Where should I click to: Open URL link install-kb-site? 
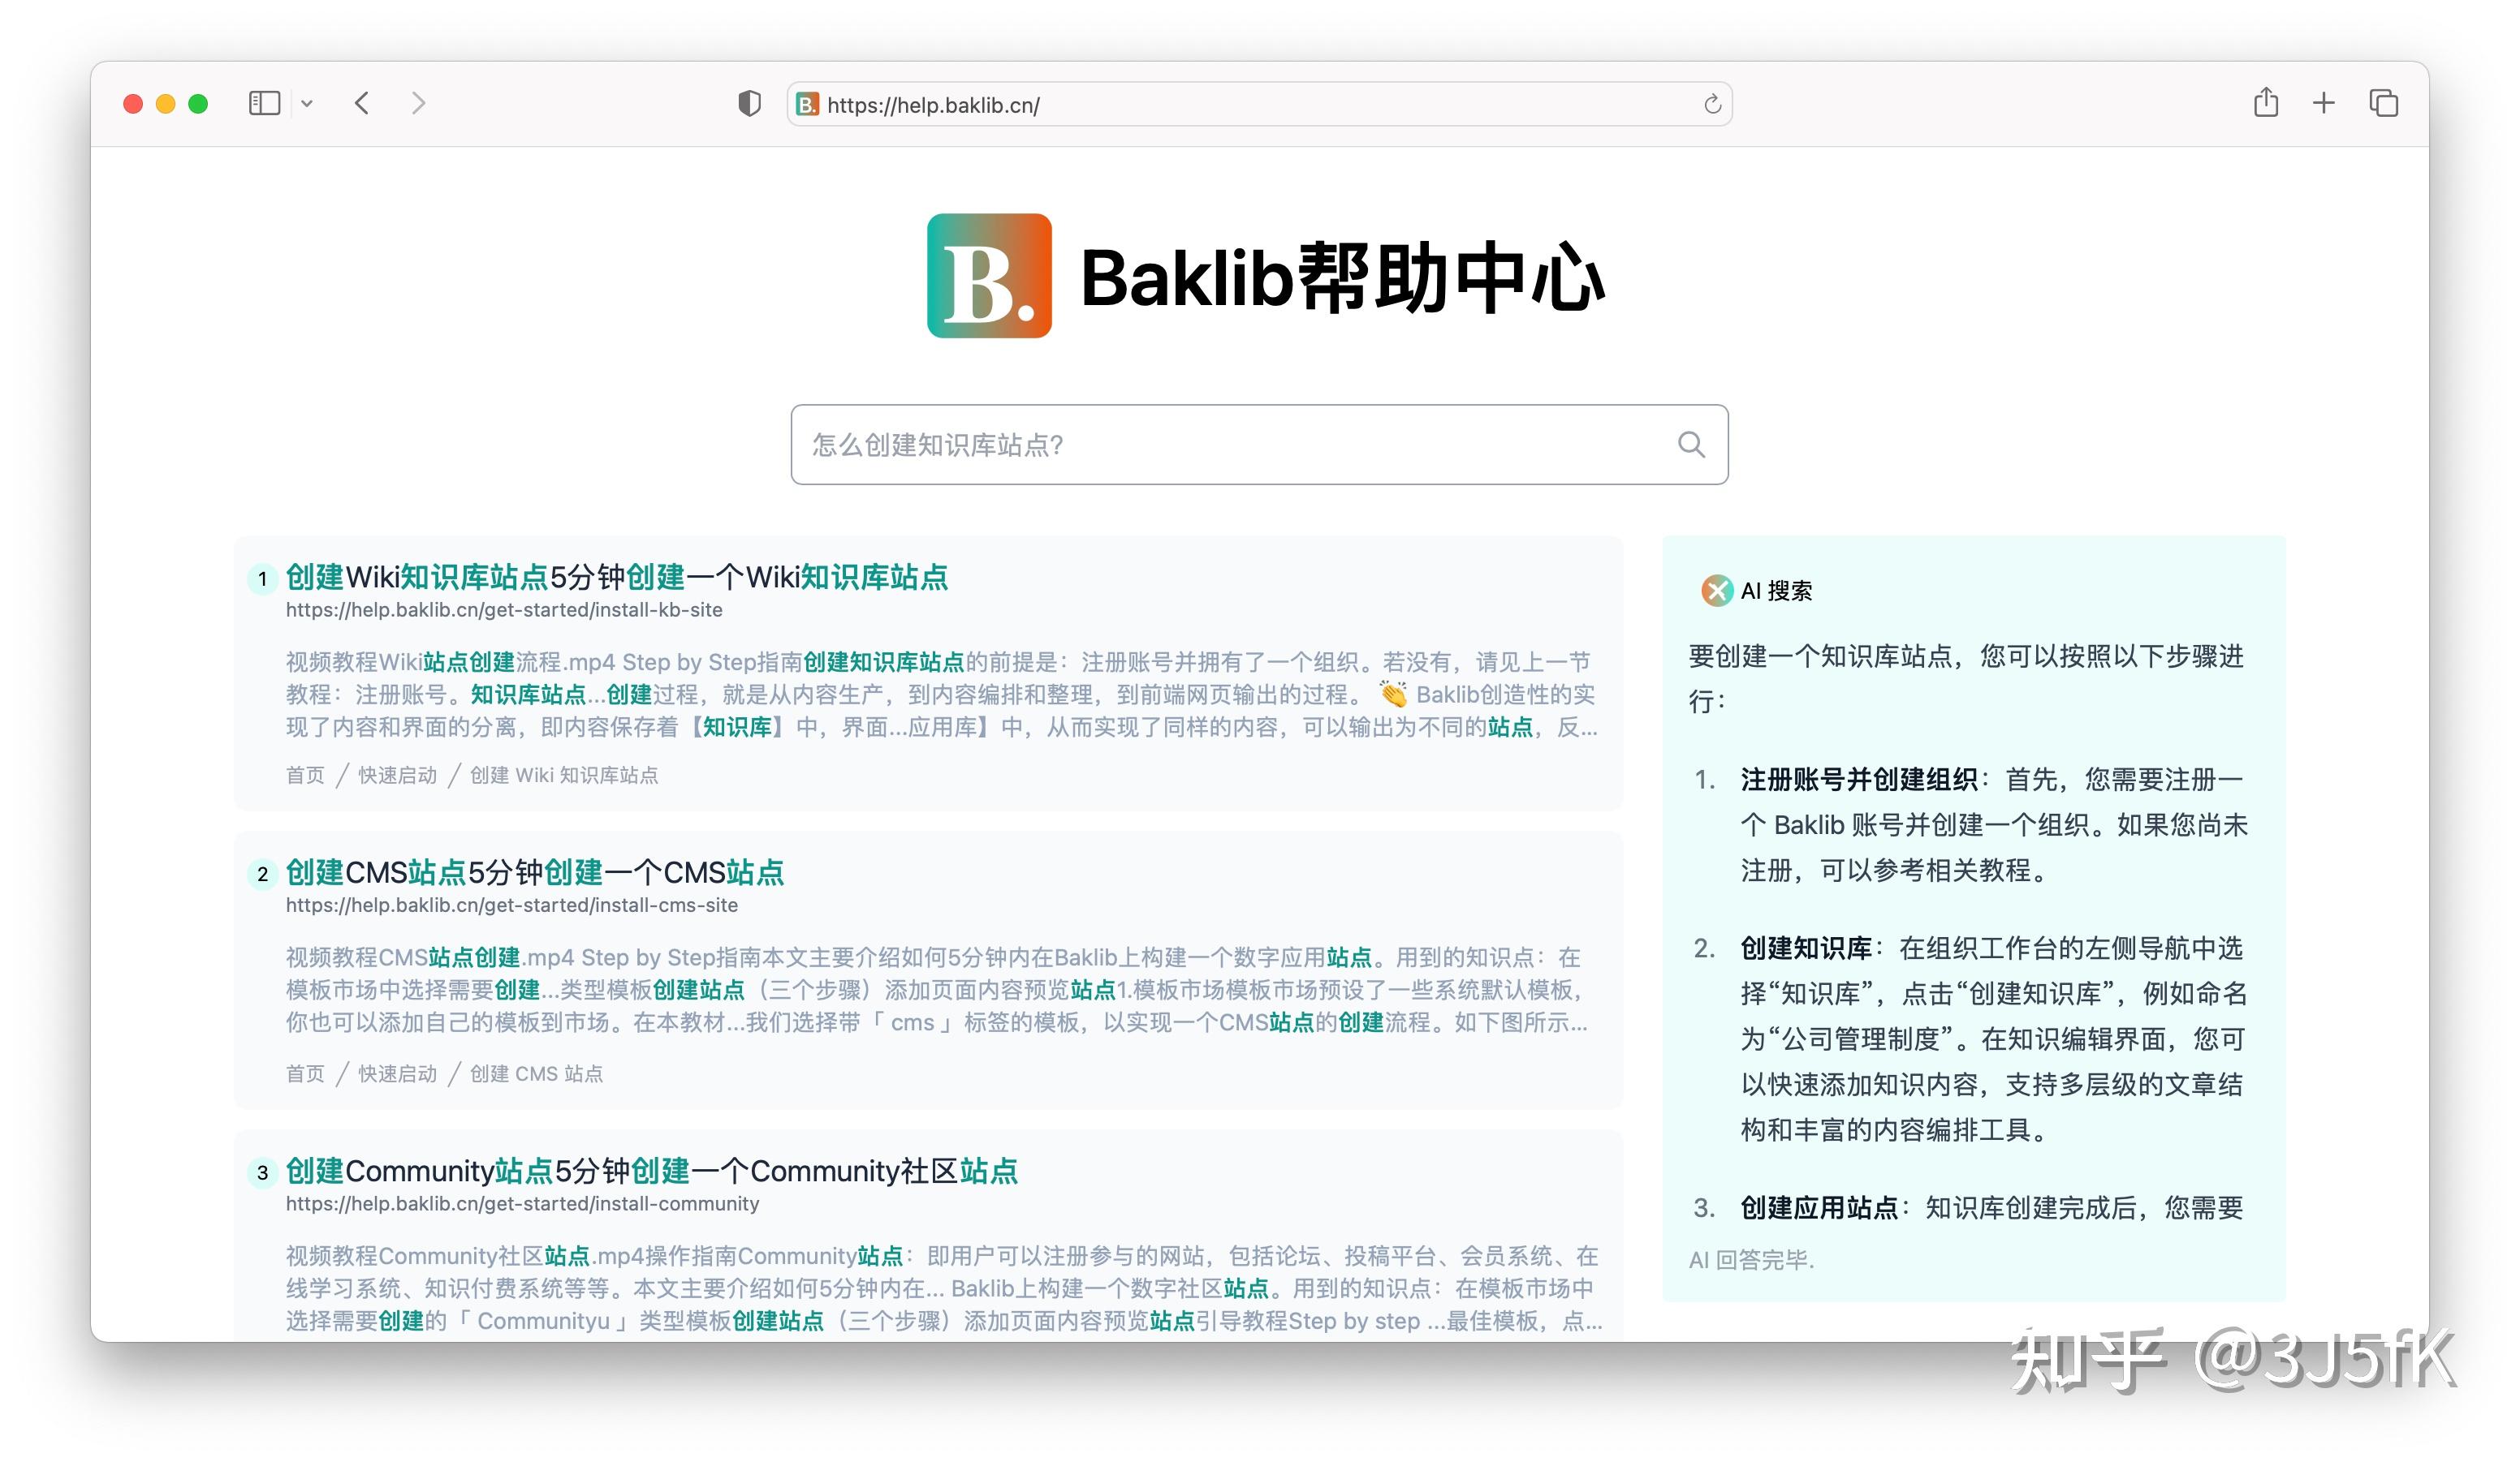[x=504, y=609]
